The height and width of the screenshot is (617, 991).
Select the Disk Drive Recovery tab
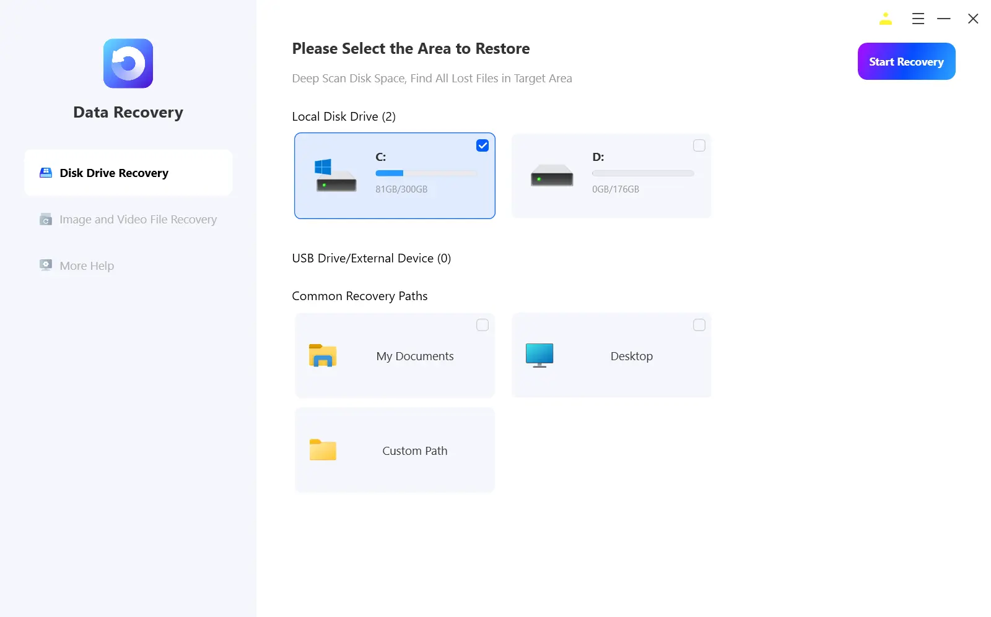pyautogui.click(x=128, y=173)
